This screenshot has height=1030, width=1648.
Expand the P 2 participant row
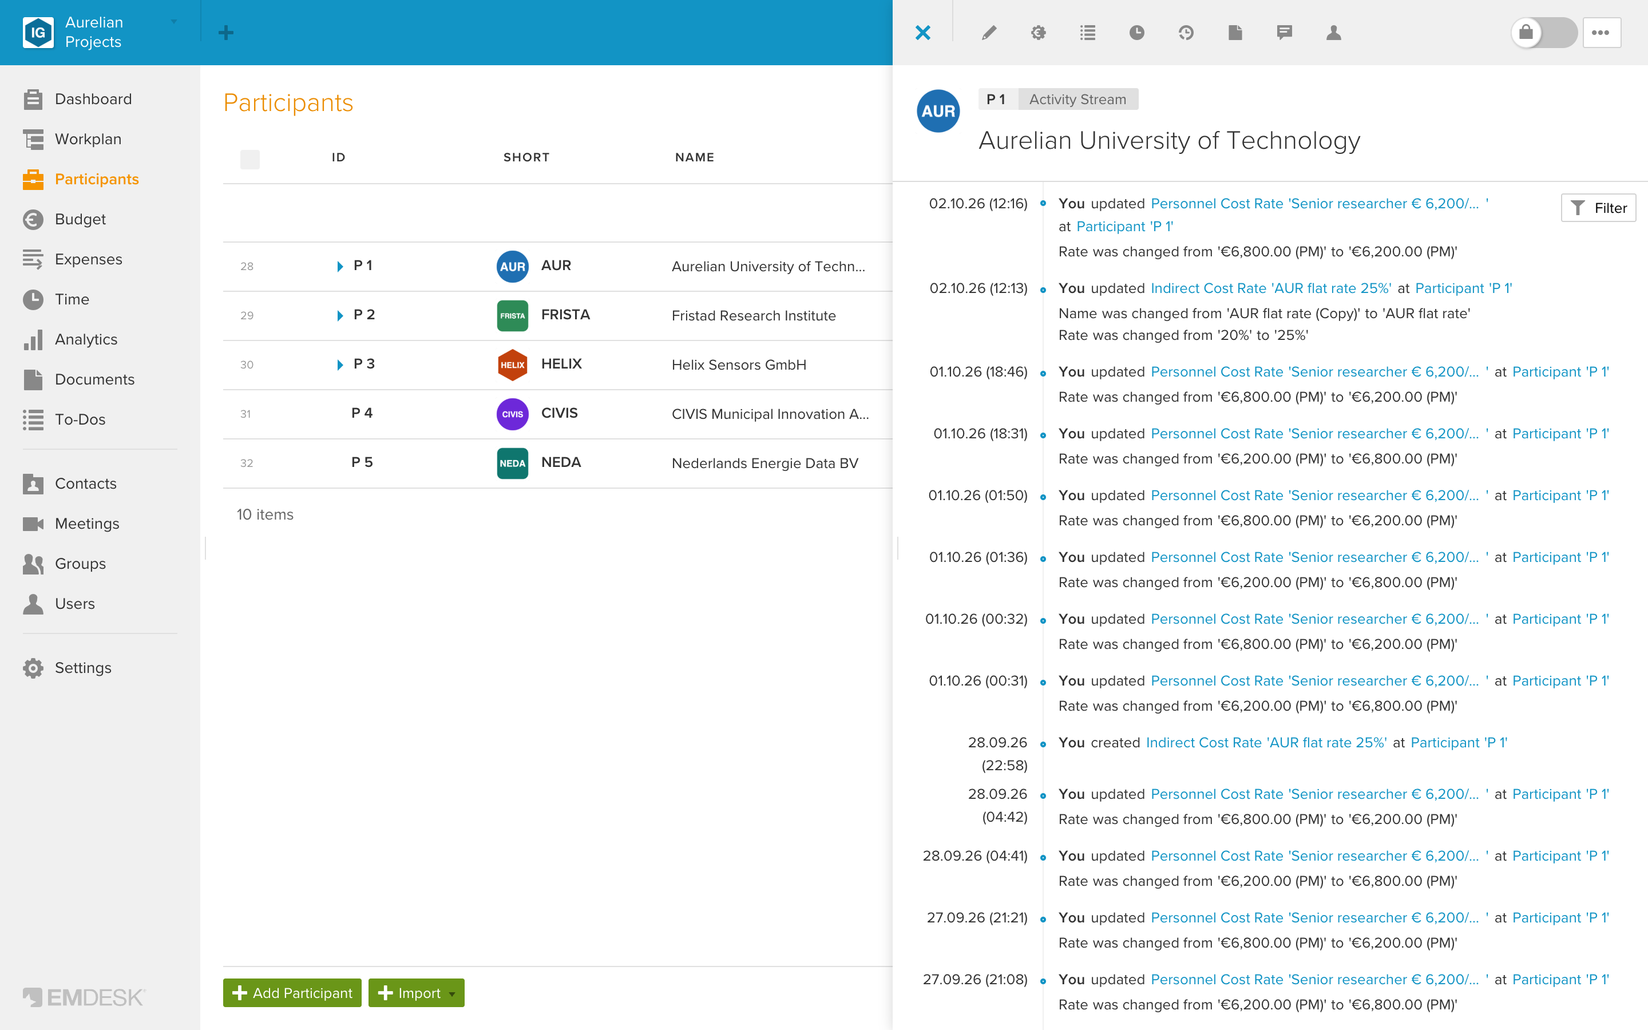pyautogui.click(x=340, y=315)
